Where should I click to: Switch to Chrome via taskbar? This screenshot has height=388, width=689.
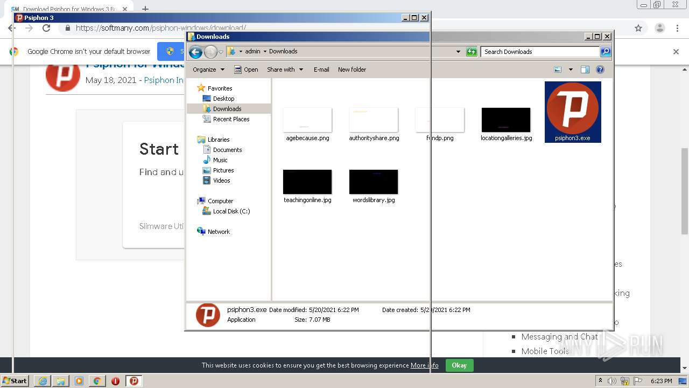97,381
